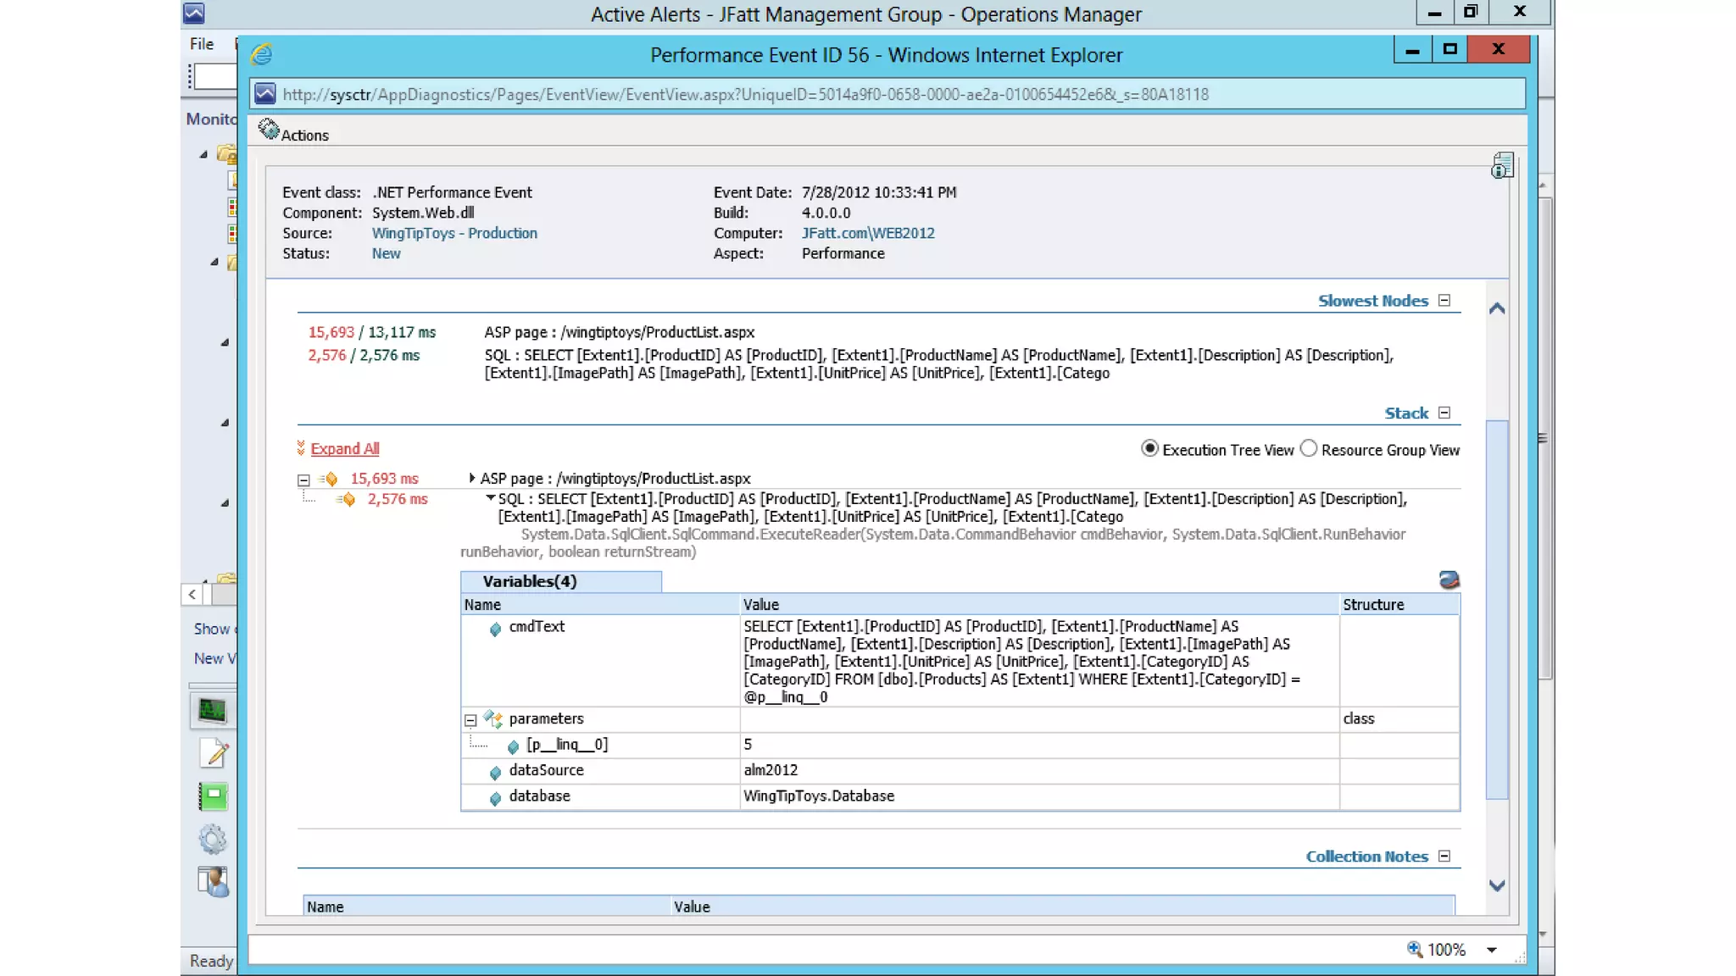Screen dimensions: 1736x976
Task: Select Execution Tree View radio button
Action: coord(1149,448)
